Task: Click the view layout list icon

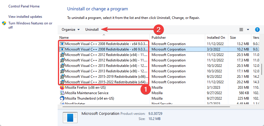Action: 241,30
